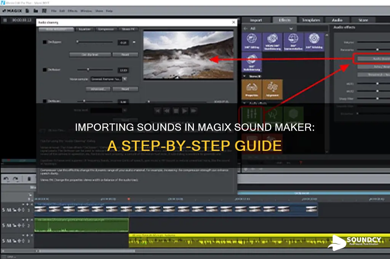Open the Noise sample dropdown arrow
This screenshot has height=259, width=390.
coord(125,79)
